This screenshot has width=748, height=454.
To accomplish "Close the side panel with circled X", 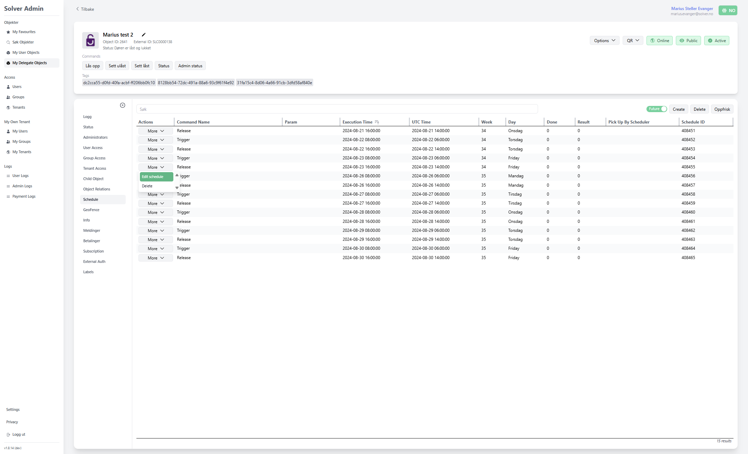I will (x=123, y=105).
